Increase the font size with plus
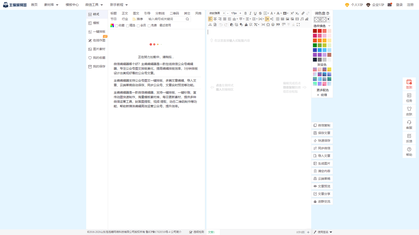The height and width of the screenshot is (235, 419). [240, 13]
